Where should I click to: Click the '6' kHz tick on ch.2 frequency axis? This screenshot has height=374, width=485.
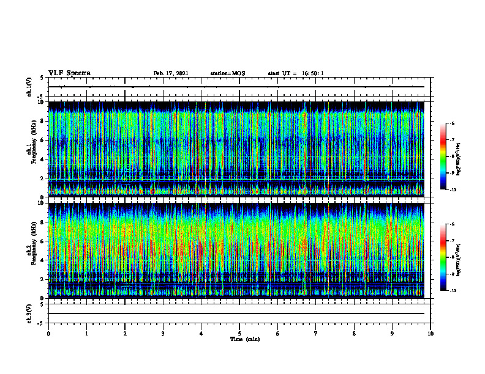pos(42,241)
